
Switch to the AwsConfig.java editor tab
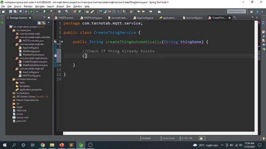pyautogui.click(x=192, y=18)
